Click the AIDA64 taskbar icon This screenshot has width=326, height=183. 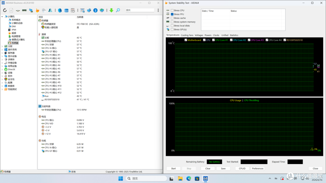tap(206, 178)
